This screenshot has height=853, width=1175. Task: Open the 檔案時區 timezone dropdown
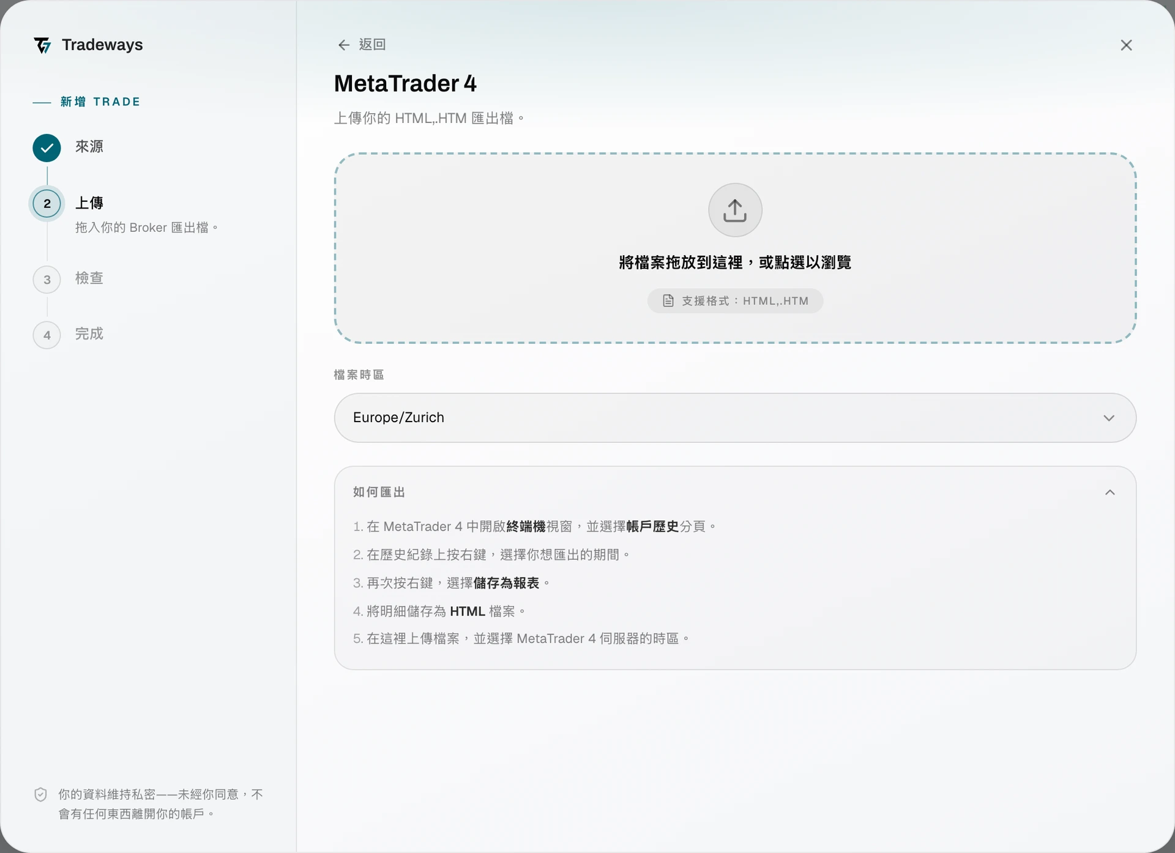coord(735,418)
